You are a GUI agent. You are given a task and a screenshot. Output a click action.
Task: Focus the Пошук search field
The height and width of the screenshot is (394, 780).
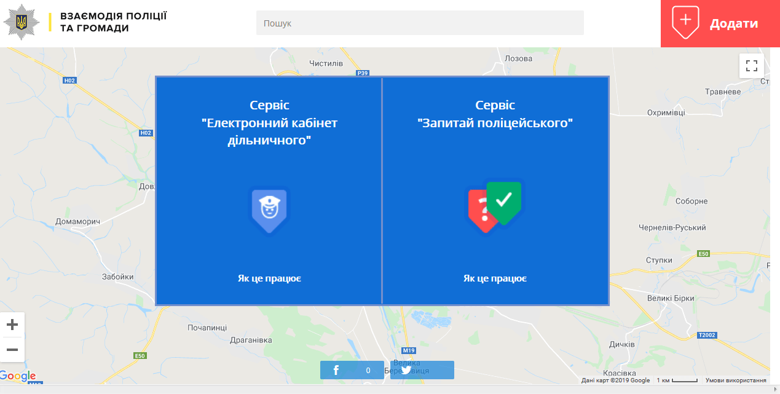[420, 23]
